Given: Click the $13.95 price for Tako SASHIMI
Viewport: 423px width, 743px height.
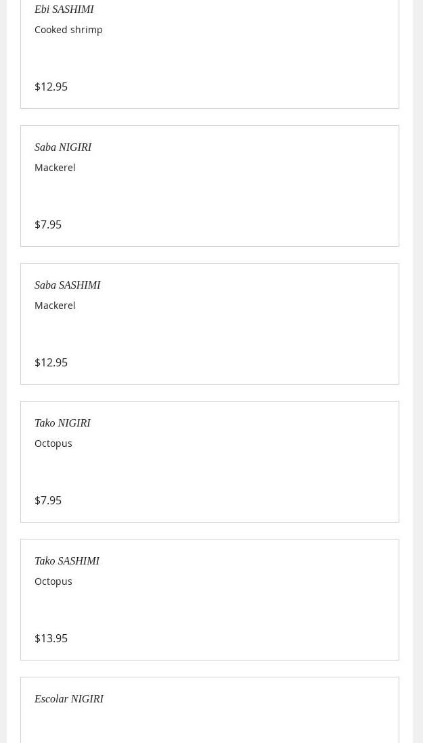Looking at the screenshot, I should tap(51, 638).
